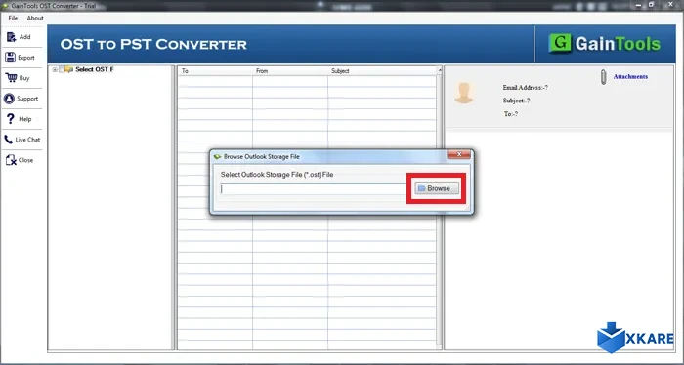Screen dimensions: 684x365
Task: Click the GainTools logo
Action: coord(605,44)
